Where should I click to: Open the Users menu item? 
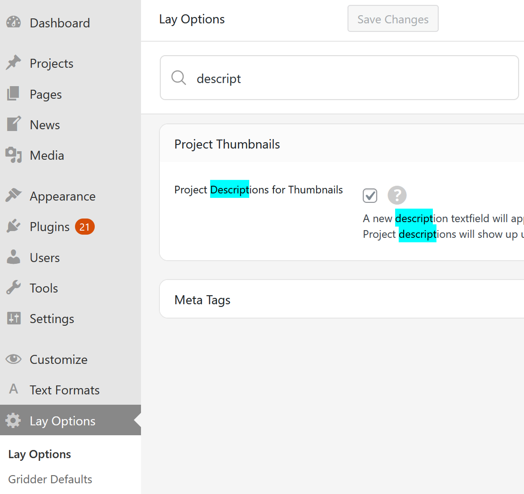click(x=44, y=258)
